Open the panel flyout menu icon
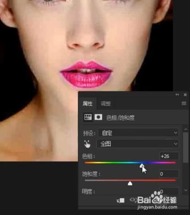 click(x=184, y=103)
